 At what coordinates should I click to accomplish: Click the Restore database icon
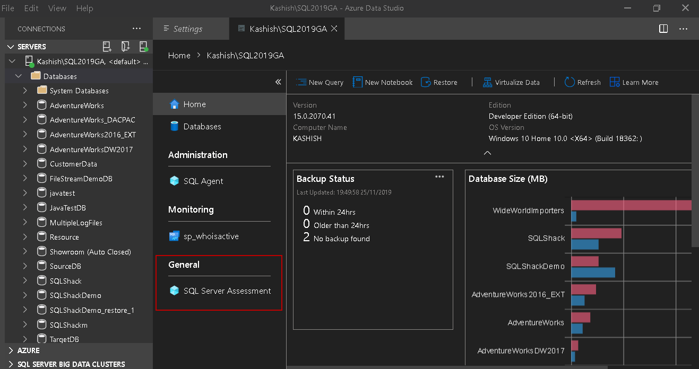(426, 82)
